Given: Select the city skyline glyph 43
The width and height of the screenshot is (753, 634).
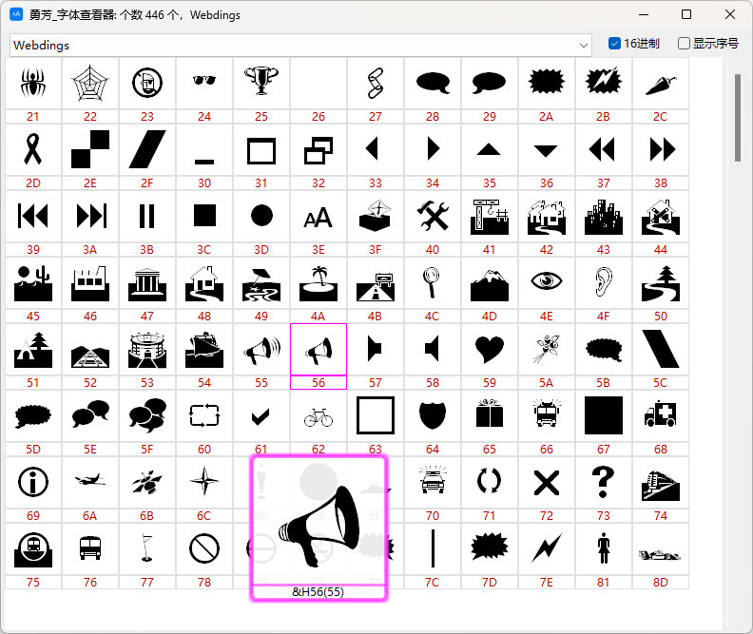Looking at the screenshot, I should [604, 217].
